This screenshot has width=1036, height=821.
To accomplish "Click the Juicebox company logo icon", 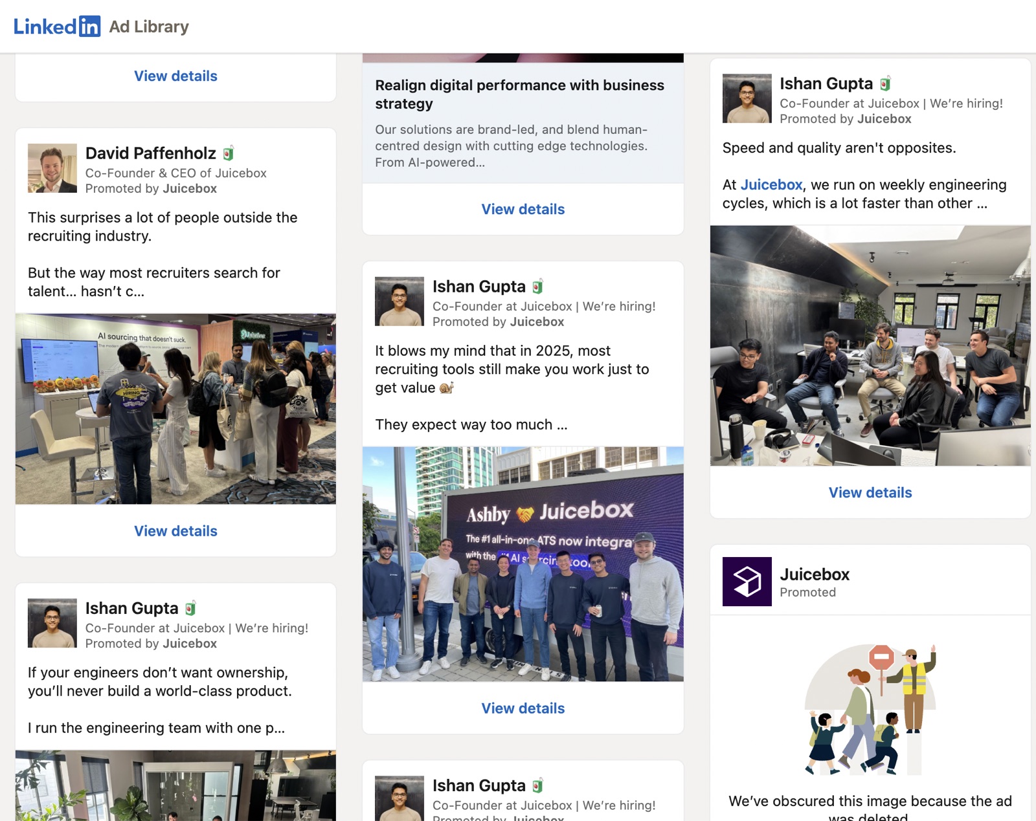I will [747, 582].
